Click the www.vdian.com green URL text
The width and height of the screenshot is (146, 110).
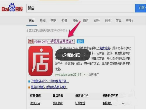tap(64, 75)
